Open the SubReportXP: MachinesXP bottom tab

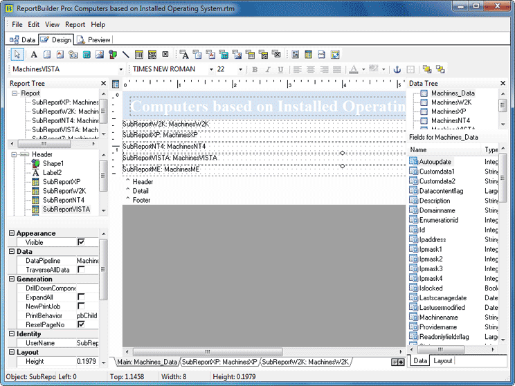click(219, 362)
